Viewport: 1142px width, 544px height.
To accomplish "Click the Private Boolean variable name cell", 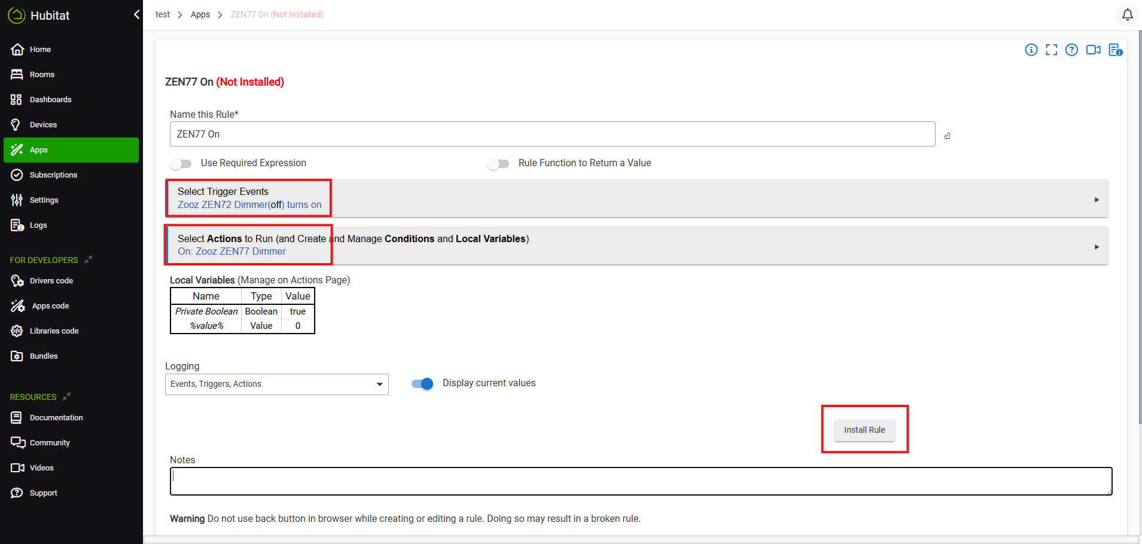I will click(x=206, y=311).
